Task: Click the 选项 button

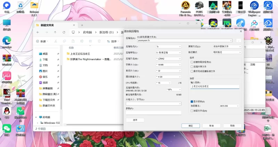Action: (x=135, y=120)
